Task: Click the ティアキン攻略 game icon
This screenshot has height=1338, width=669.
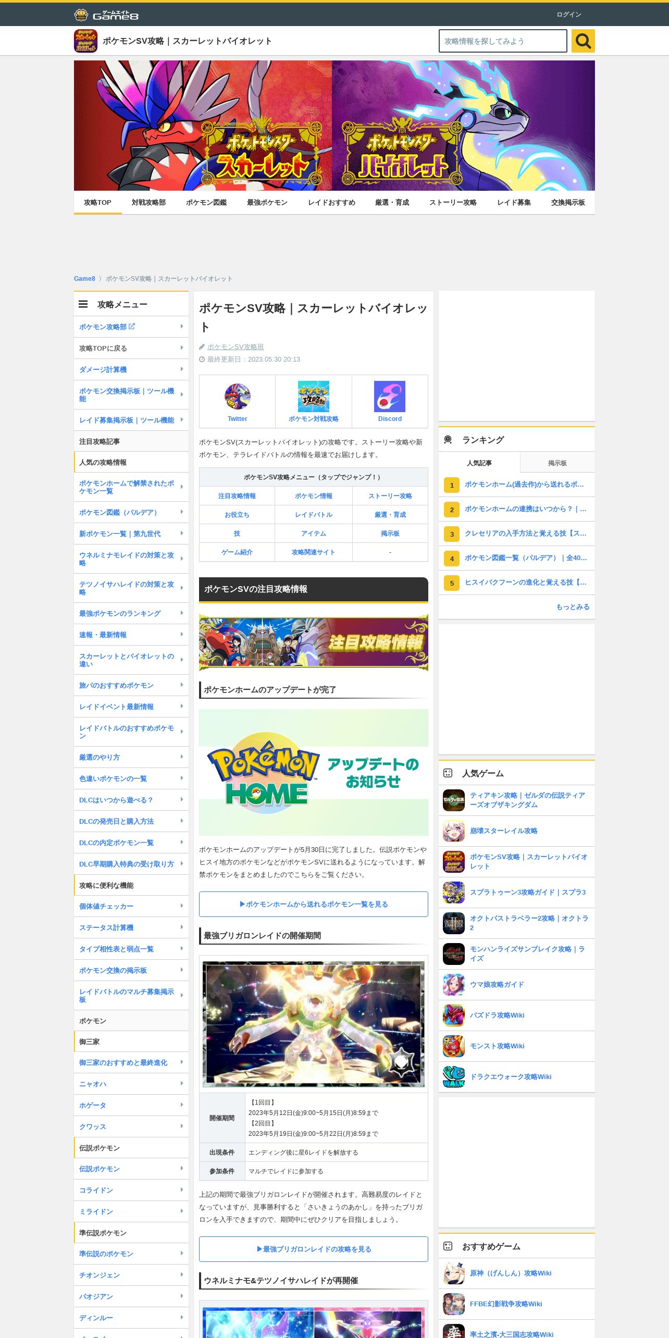Action: tap(454, 800)
